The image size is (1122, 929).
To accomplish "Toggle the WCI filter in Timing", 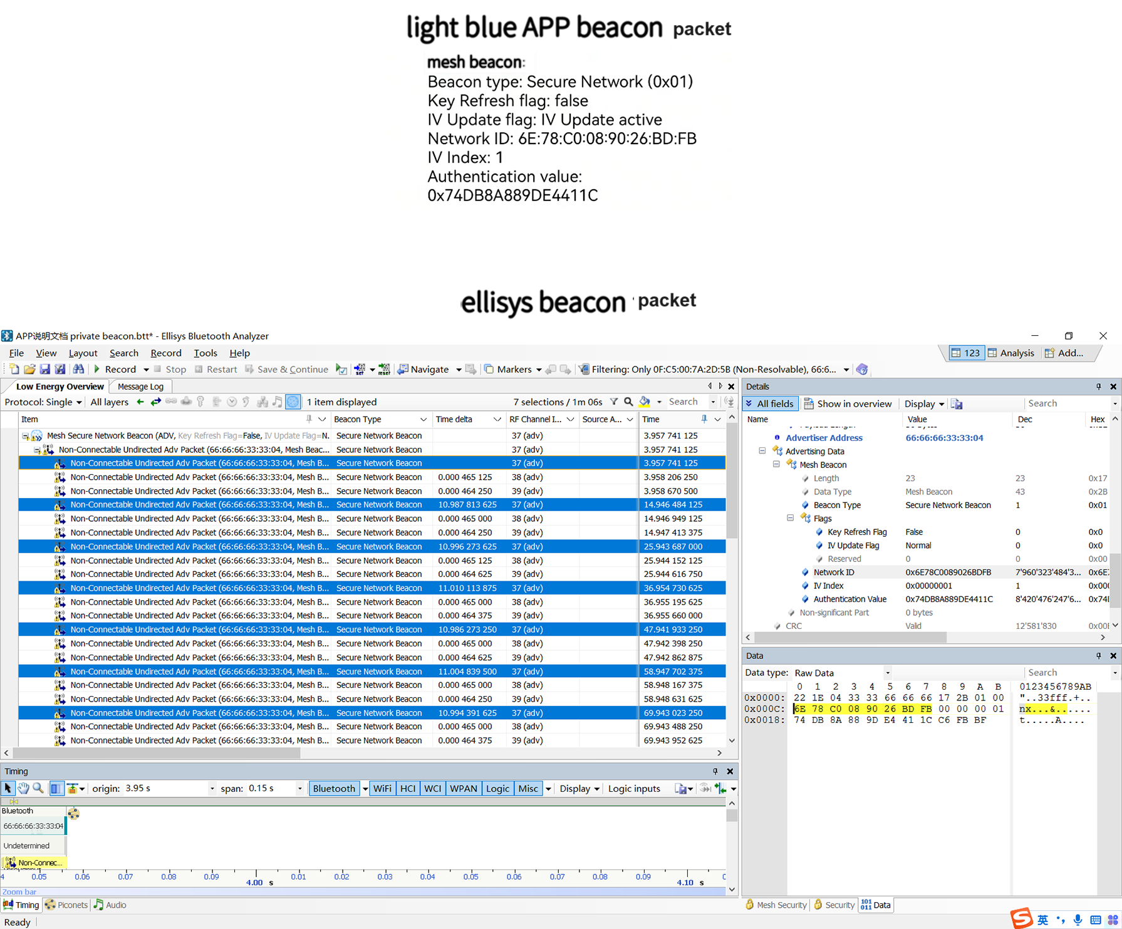I will click(x=433, y=789).
